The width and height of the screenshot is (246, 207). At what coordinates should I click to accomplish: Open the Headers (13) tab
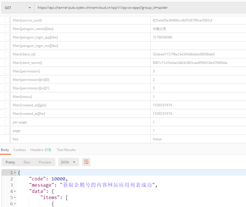[40, 150]
